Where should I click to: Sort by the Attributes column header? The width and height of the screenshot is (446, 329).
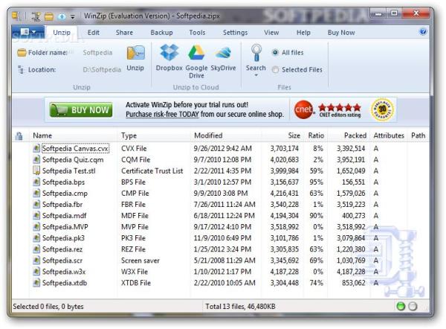(389, 135)
